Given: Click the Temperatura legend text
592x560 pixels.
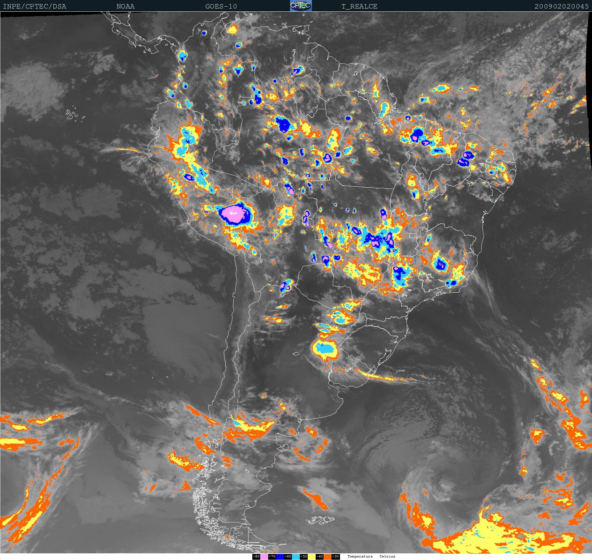Looking at the screenshot, I should click(x=360, y=557).
